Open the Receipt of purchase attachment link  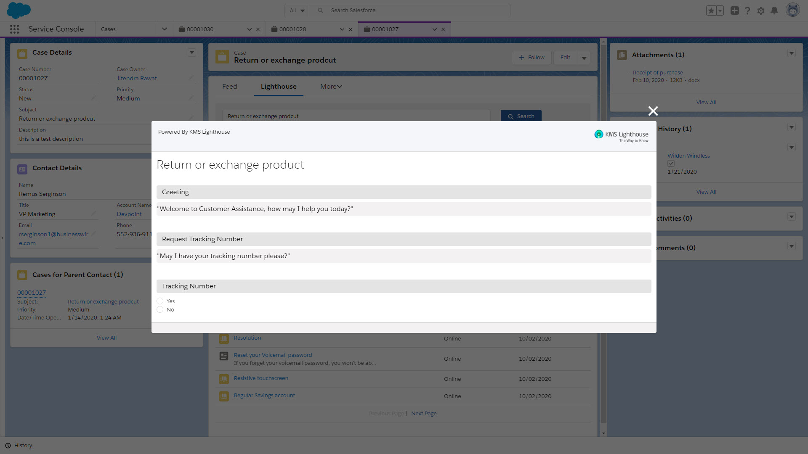pos(657,72)
